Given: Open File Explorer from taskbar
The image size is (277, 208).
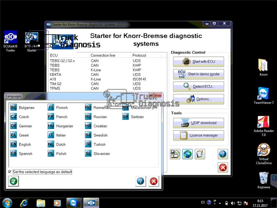Looking at the screenshot, I should click(x=41, y=203).
